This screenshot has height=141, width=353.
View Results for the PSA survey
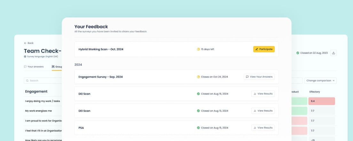263,128
